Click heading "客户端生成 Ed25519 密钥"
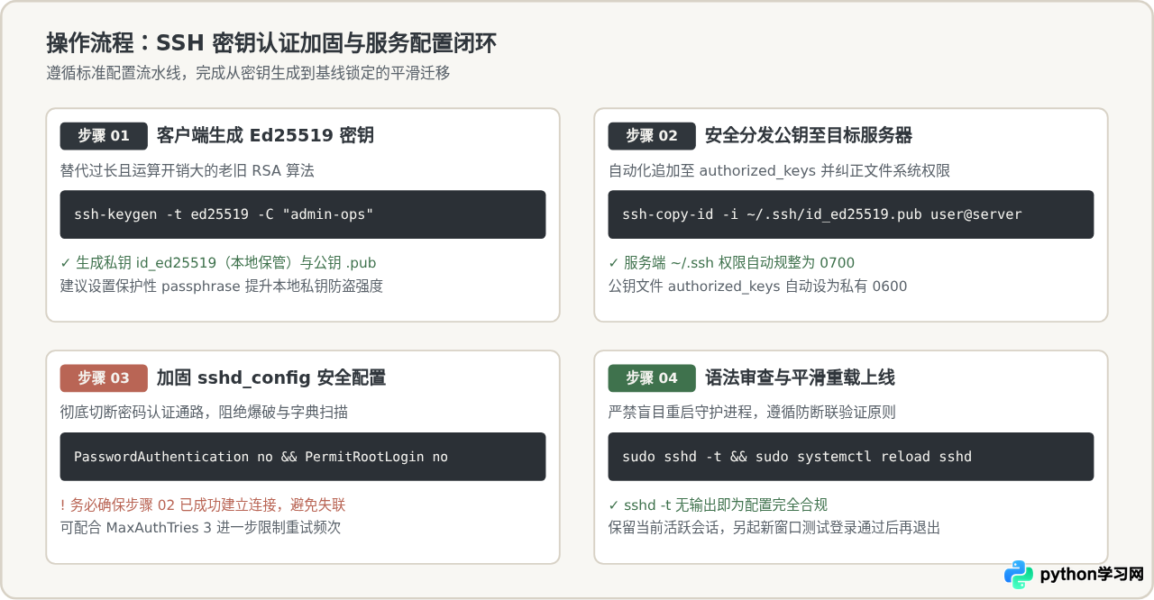This screenshot has width=1154, height=600. tap(265, 136)
